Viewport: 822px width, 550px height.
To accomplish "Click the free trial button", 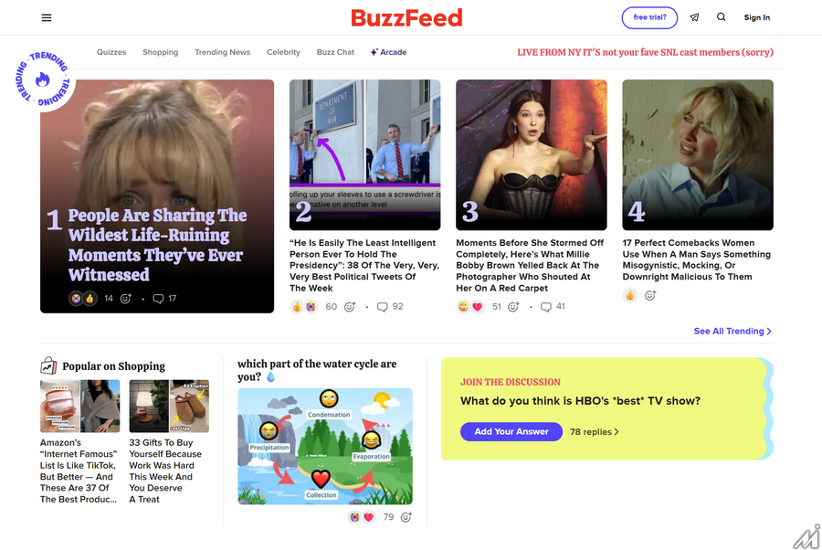I will pyautogui.click(x=649, y=18).
